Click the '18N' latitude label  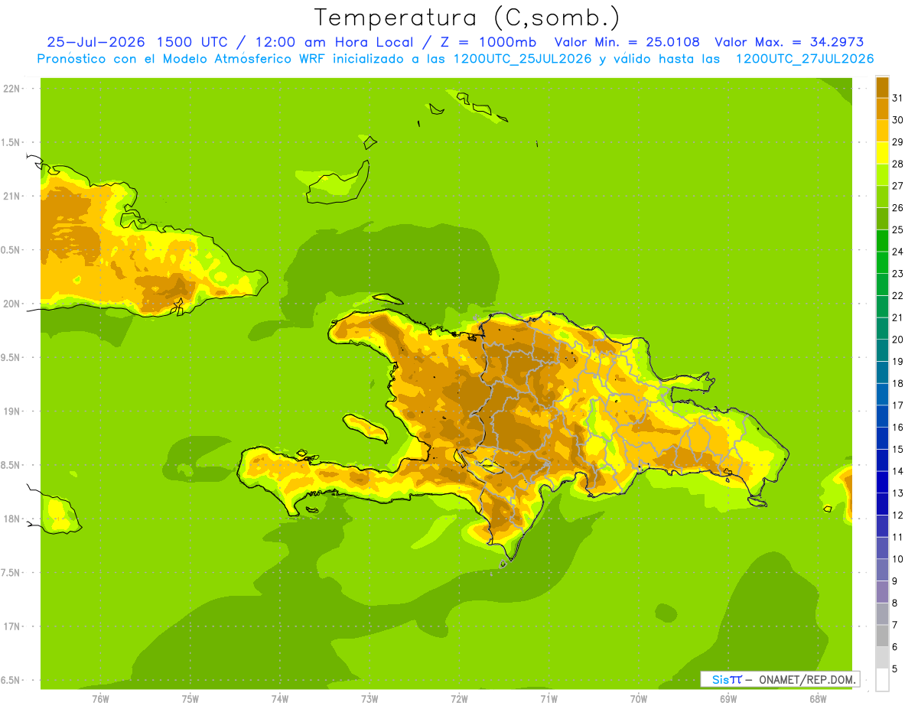click(x=12, y=519)
